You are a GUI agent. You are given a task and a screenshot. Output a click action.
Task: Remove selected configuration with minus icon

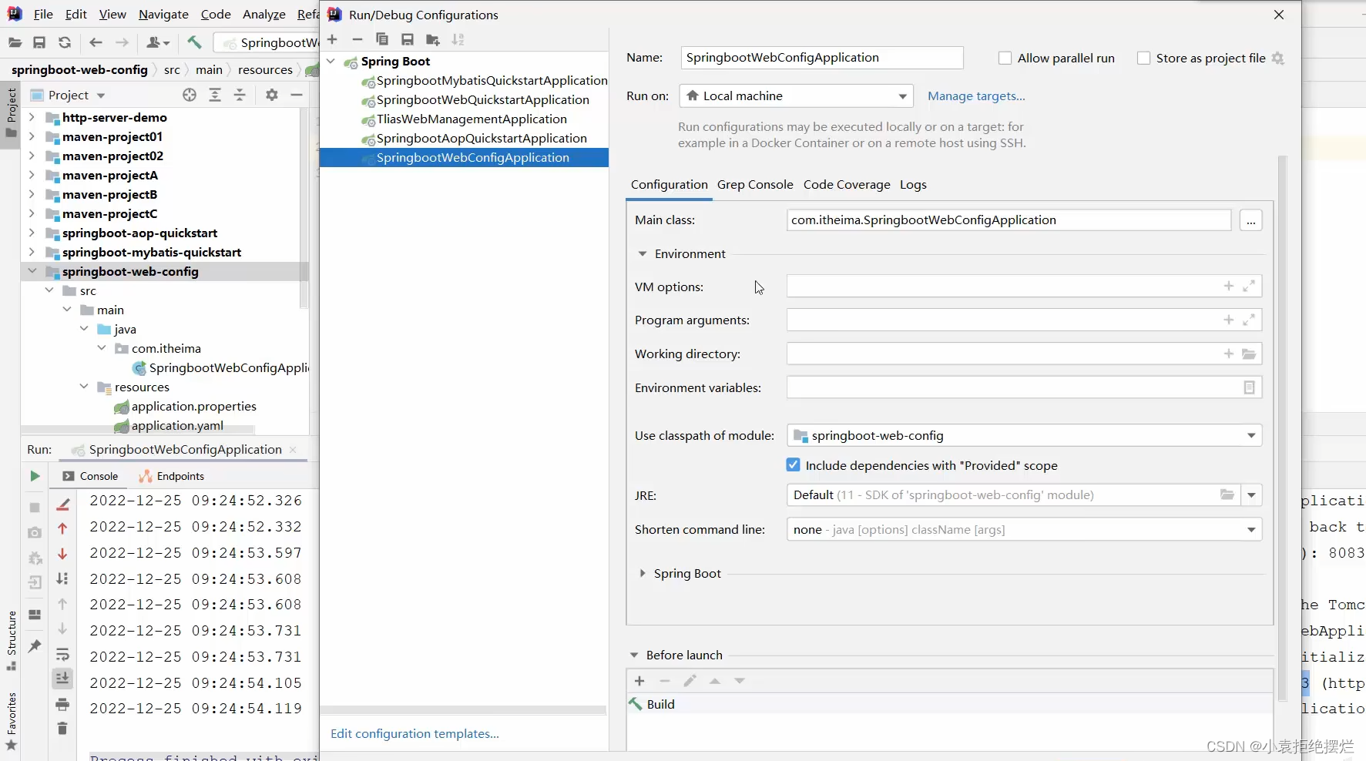pos(357,39)
